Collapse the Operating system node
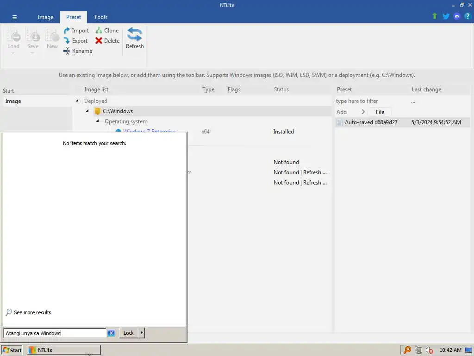The image size is (474, 356). pos(97,121)
